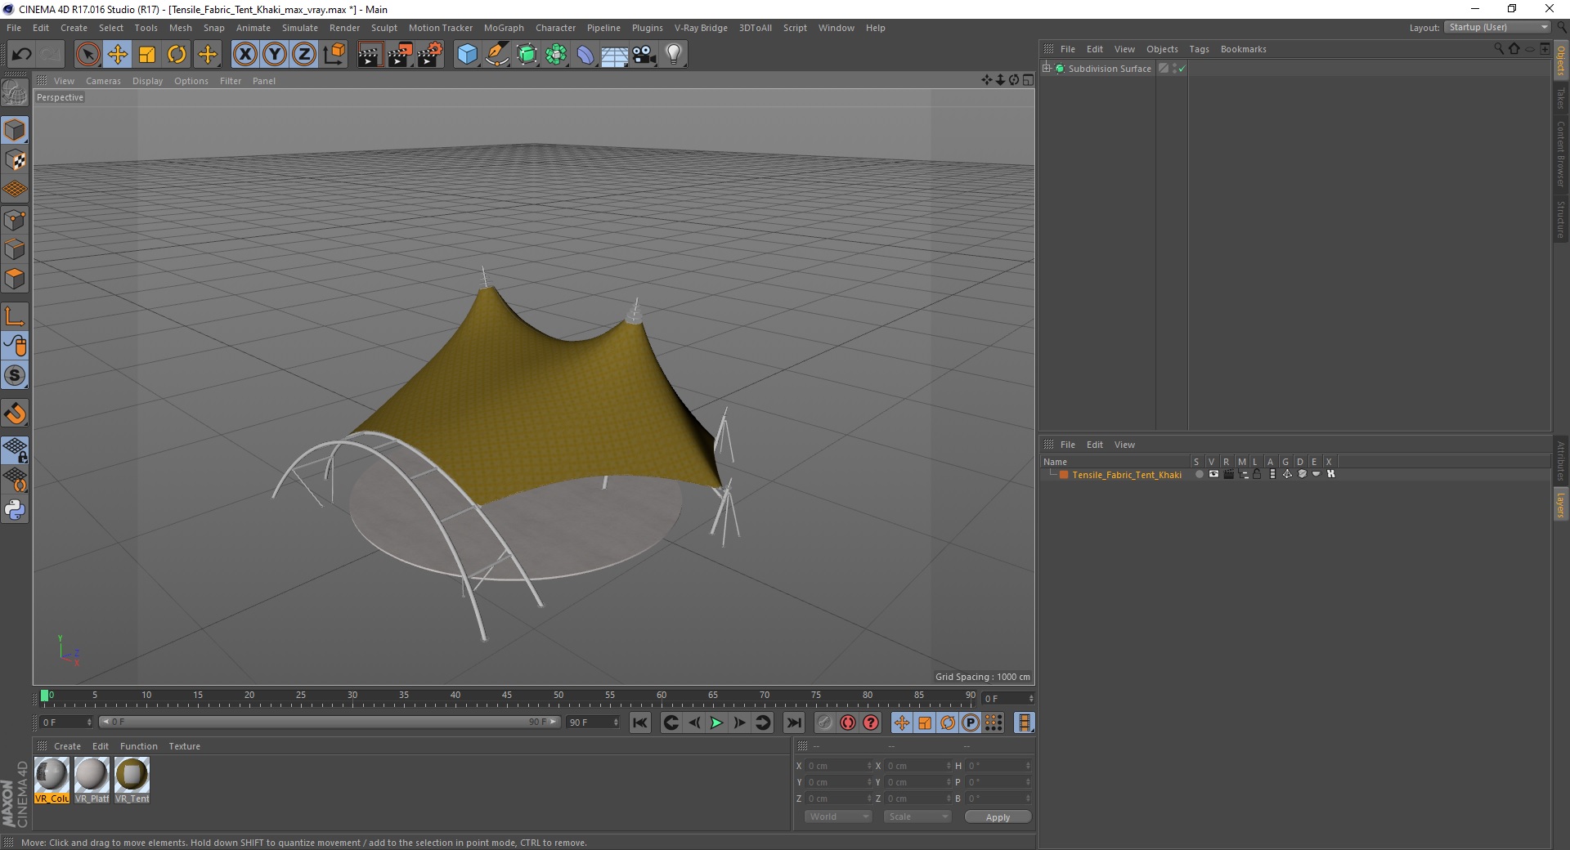
Task: Open the deformer Bend icon
Action: (x=585, y=55)
